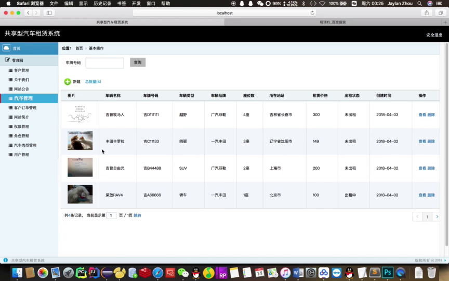Click Safari's forward navigation arrow
This screenshot has width=449, height=281.
(x=36, y=12)
